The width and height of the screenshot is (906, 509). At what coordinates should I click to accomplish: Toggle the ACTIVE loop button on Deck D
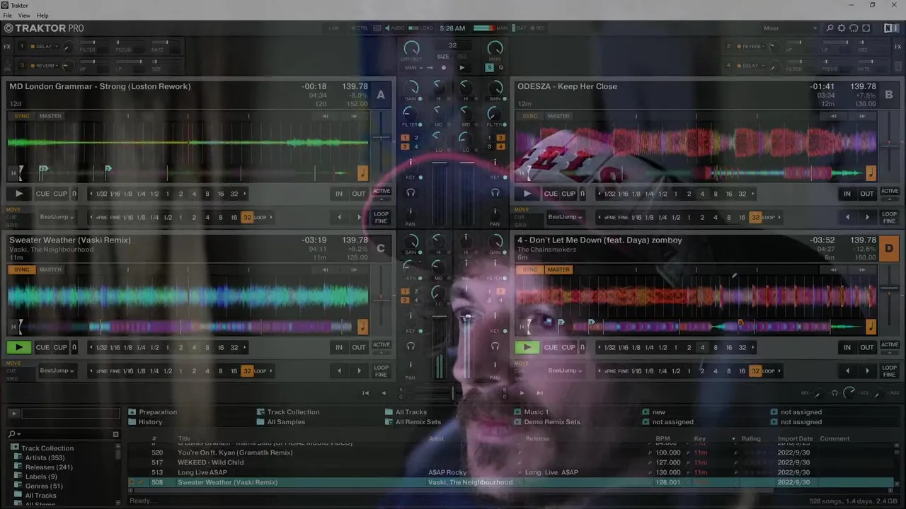[890, 345]
